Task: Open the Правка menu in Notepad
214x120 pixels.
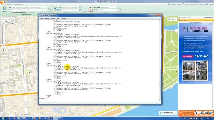Action: (47, 18)
